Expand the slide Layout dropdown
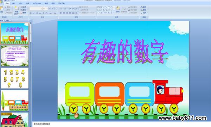The width and height of the screenshot is (211, 127). pyautogui.click(x=24, y=7)
